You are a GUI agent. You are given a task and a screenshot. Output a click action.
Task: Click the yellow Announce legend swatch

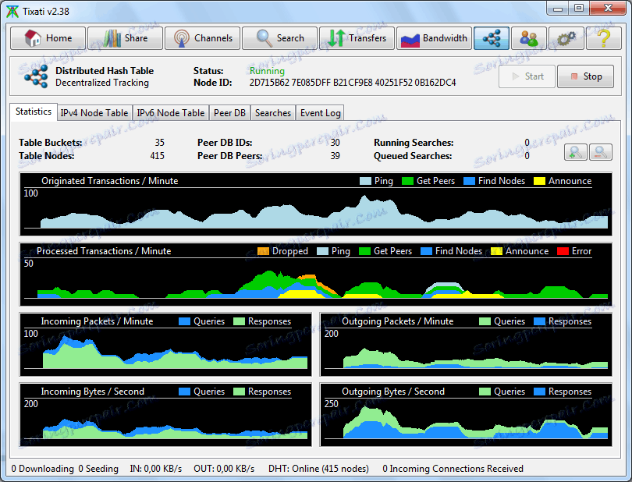click(539, 181)
